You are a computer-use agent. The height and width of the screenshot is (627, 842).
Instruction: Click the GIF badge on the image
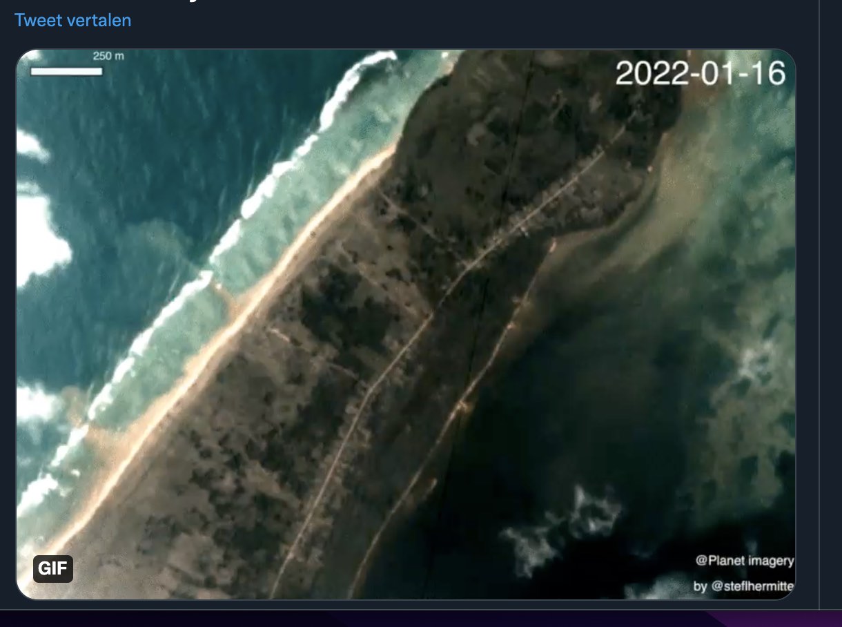52,568
